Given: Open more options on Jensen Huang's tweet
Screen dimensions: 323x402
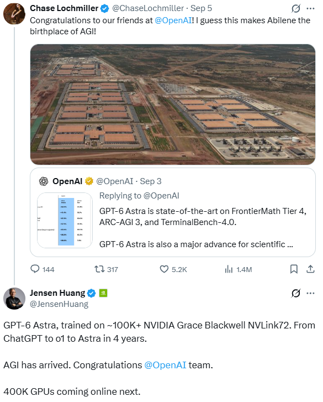Looking at the screenshot, I should (x=310, y=293).
